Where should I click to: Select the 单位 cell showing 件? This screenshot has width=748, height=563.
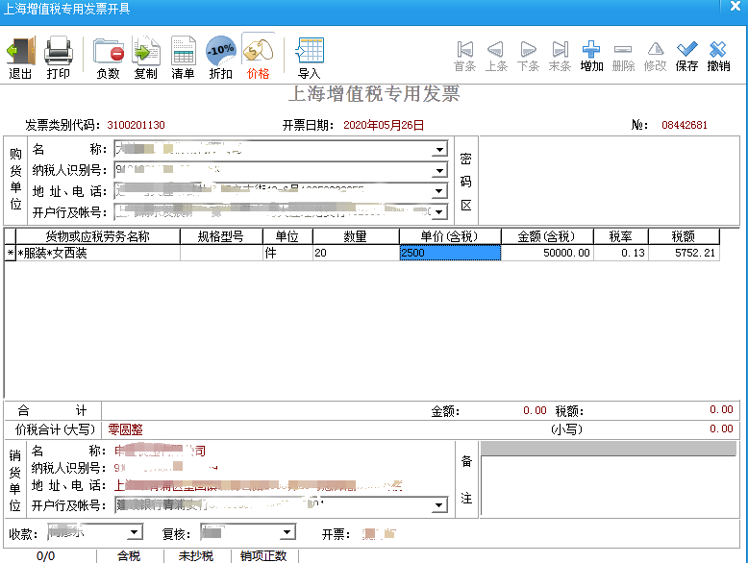coord(287,253)
